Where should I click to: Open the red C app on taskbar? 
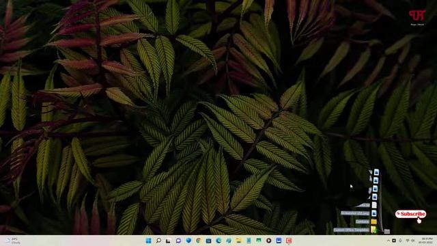(x=289, y=241)
